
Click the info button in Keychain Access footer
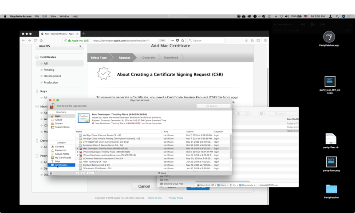pos(83,173)
